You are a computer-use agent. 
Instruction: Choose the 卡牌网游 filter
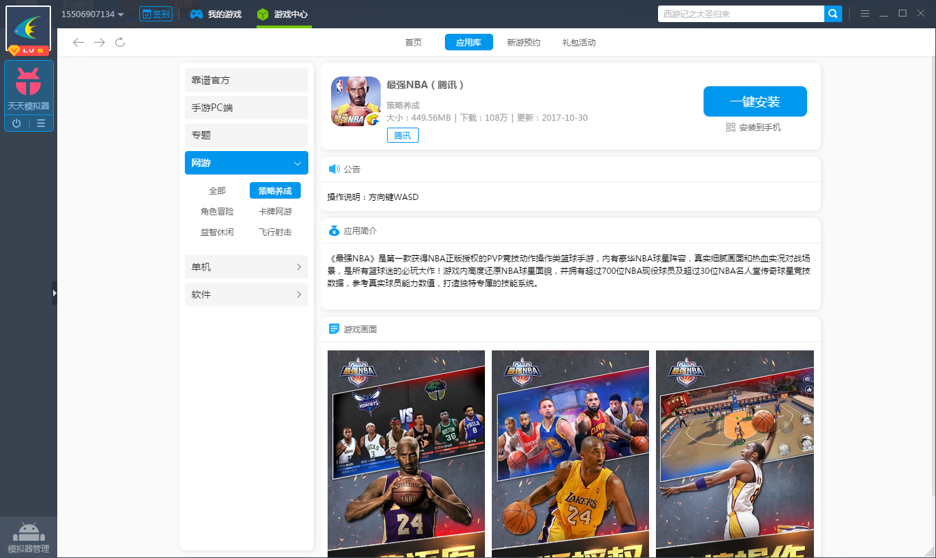pyautogui.click(x=275, y=212)
